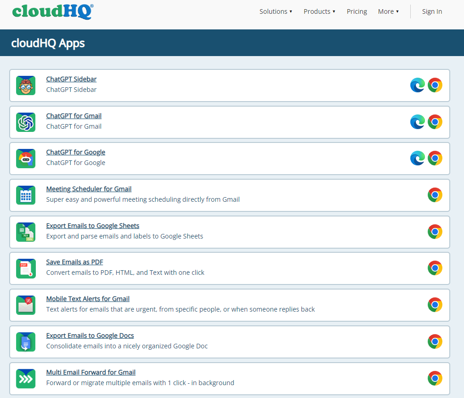Open the ChatGPT for Gmail link

(74, 116)
